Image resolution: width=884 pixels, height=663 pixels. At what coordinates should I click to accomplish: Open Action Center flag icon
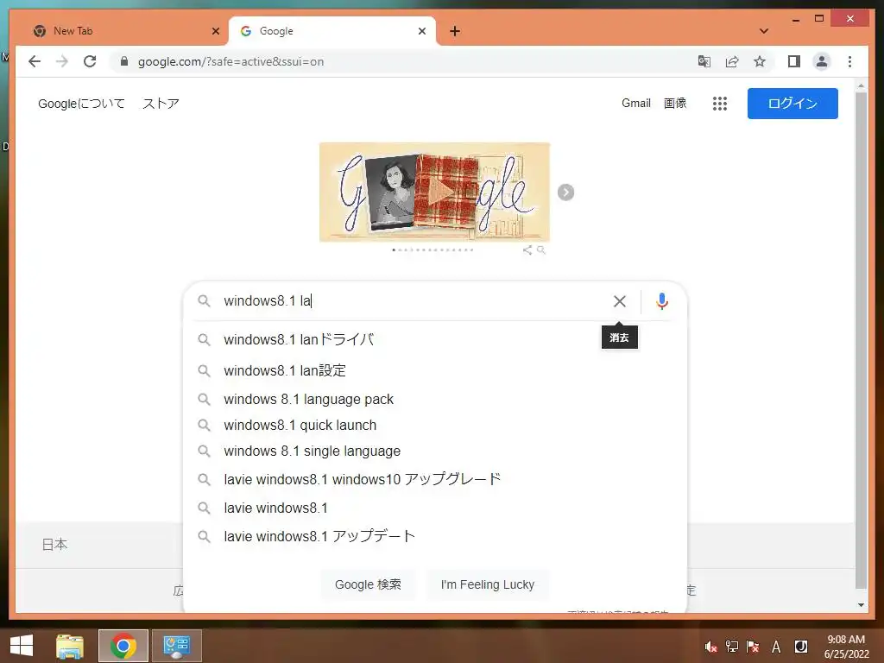pyautogui.click(x=753, y=647)
